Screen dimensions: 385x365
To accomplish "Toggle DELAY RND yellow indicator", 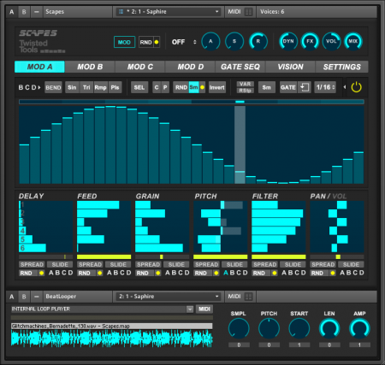I will tap(41, 273).
